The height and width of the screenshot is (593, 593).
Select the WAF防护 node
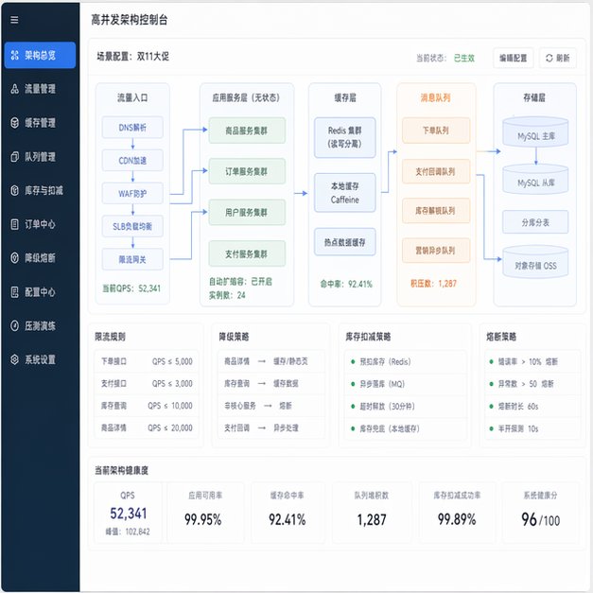[x=132, y=194]
